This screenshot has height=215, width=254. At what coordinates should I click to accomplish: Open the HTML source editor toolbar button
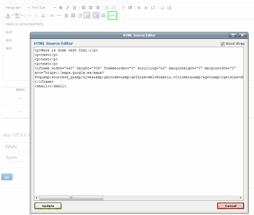112,16
